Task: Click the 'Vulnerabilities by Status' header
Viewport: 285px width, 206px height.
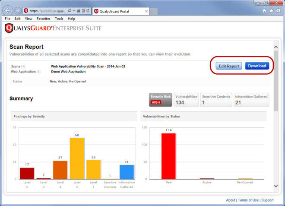Action: 161,116
